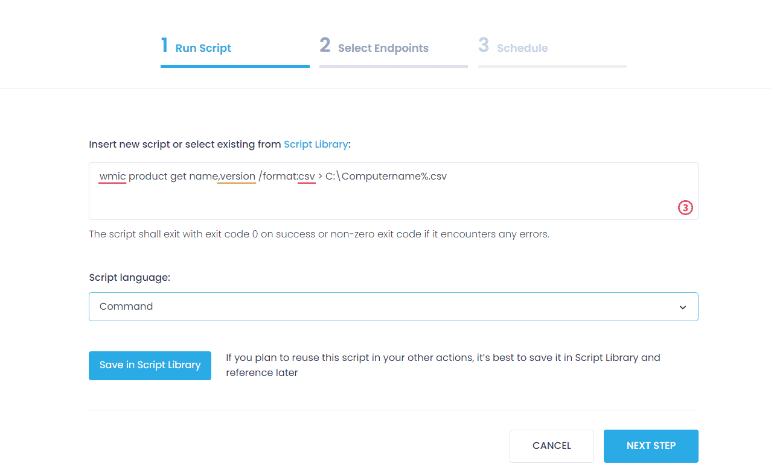Click the step number 3 indicator
This screenshot has width=771, height=470.
tap(484, 45)
